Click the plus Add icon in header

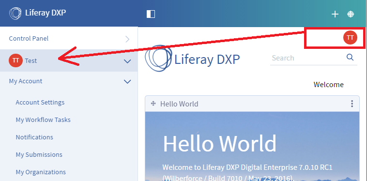(x=335, y=14)
